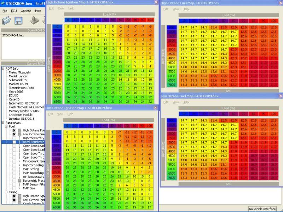Image resolution: width=283 pixels, height=212 pixels.
Task: Click the table icon beside MAF Smoothing
Action: pos(19,173)
